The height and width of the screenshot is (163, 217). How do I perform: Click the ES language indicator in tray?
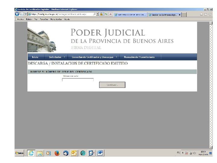click(x=178, y=153)
